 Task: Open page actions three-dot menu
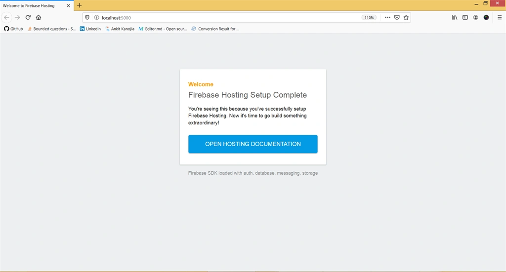387,17
